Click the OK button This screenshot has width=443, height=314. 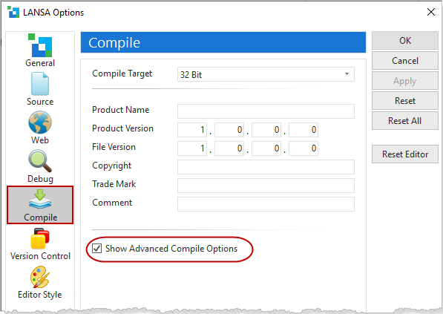click(x=405, y=40)
